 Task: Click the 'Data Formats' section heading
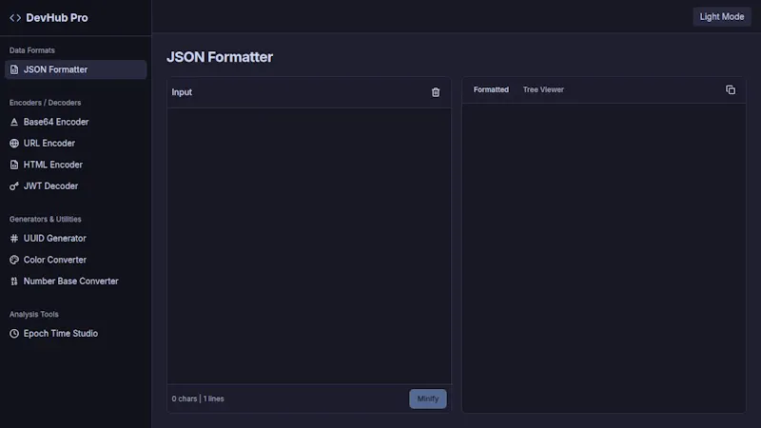coord(32,50)
